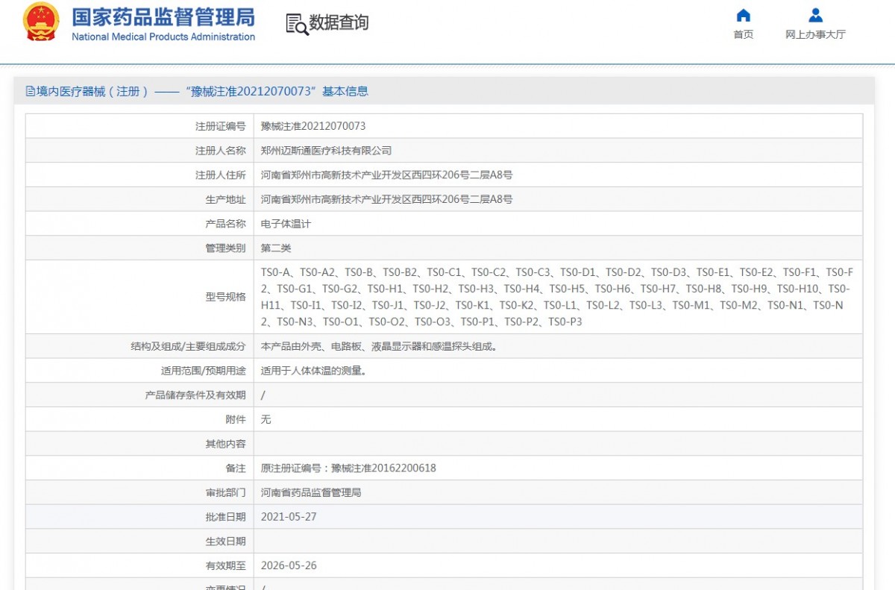Click the 注册人住所 address value
The width and height of the screenshot is (895, 590).
click(x=386, y=175)
